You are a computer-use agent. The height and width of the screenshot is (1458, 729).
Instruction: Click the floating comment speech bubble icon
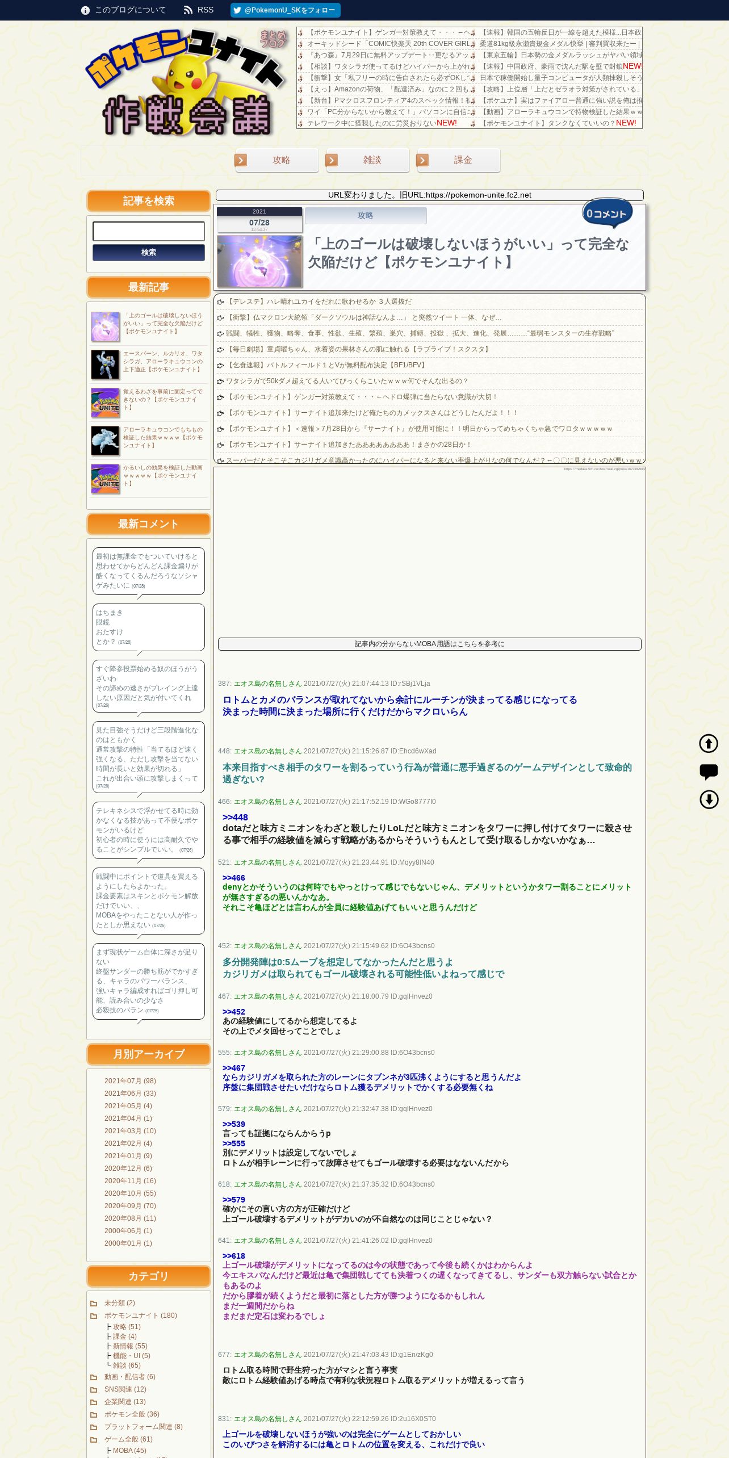[709, 771]
